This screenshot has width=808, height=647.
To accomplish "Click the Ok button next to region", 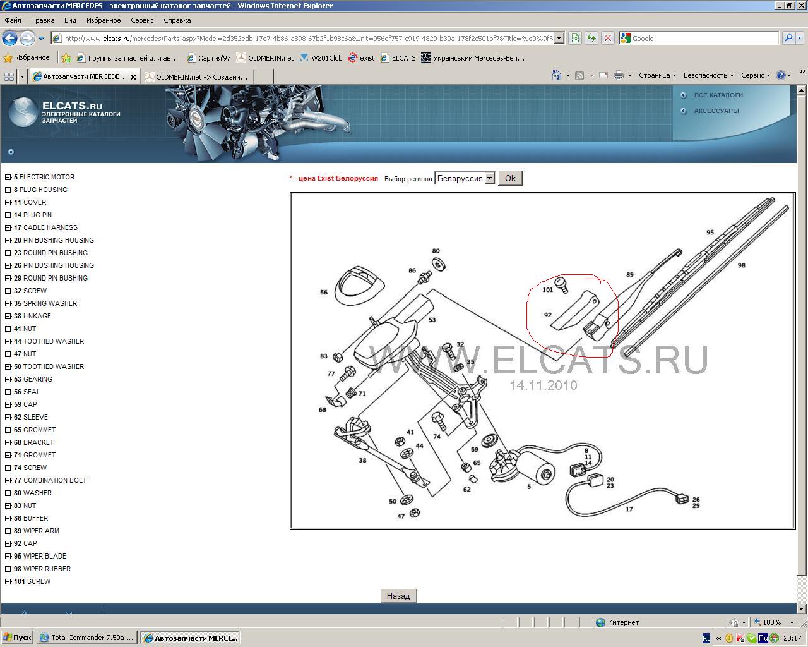I will click(510, 179).
